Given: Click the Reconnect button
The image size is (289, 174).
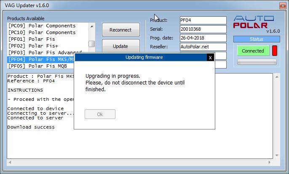Looking at the screenshot, I should [121, 30].
